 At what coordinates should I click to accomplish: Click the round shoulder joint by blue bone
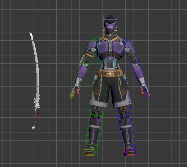[x=127, y=49]
